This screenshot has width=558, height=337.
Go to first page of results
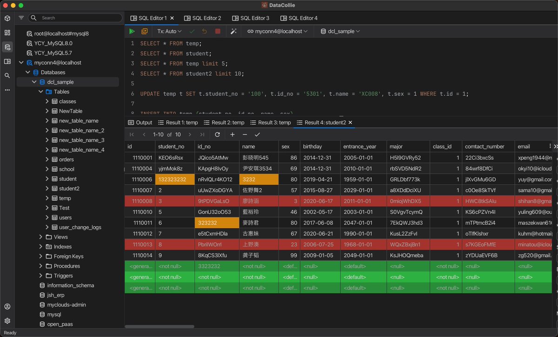[x=132, y=134]
